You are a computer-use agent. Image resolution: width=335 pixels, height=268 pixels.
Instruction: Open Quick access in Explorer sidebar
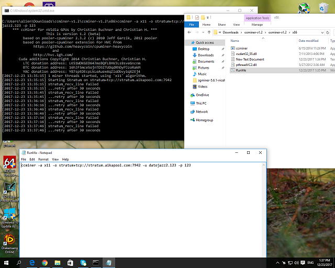205,42
